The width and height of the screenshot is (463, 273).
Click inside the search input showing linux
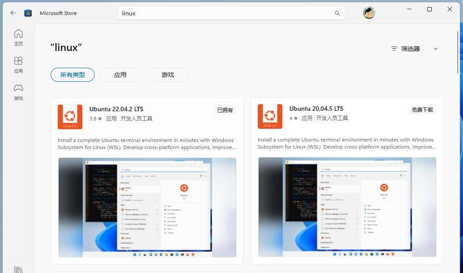click(198, 13)
